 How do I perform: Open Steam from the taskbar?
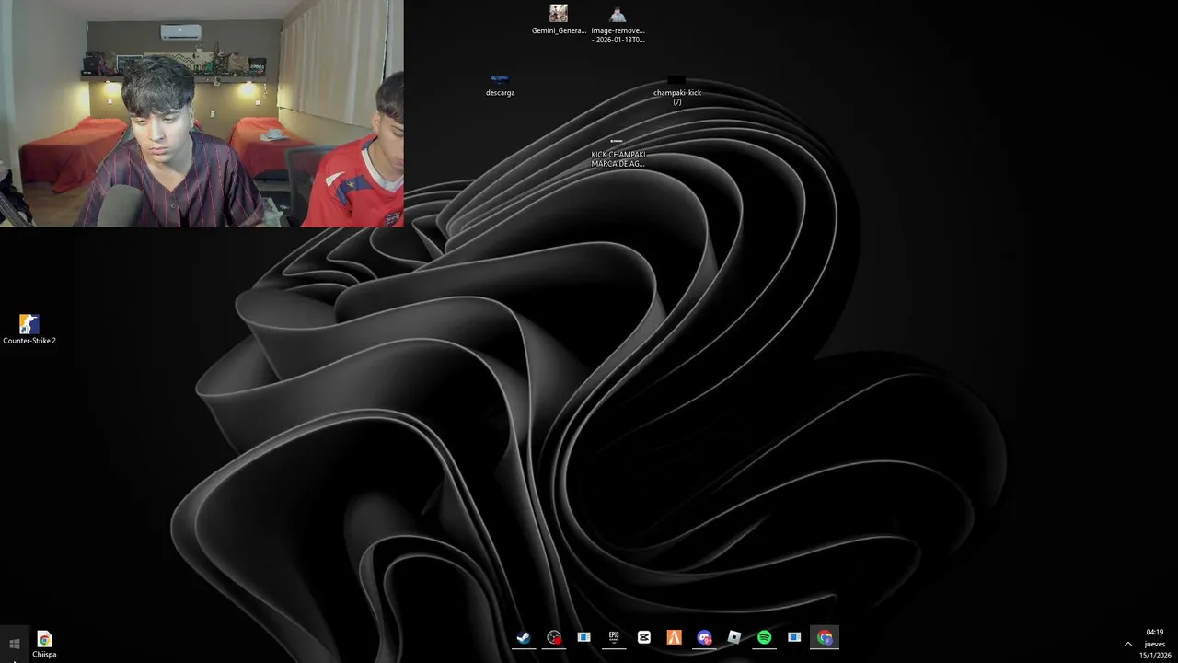tap(524, 637)
